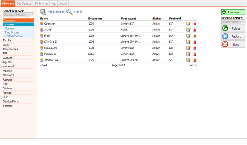Viewport: 247px width, 145px height.
Task: Click the Add Extension link
Action: point(56,12)
